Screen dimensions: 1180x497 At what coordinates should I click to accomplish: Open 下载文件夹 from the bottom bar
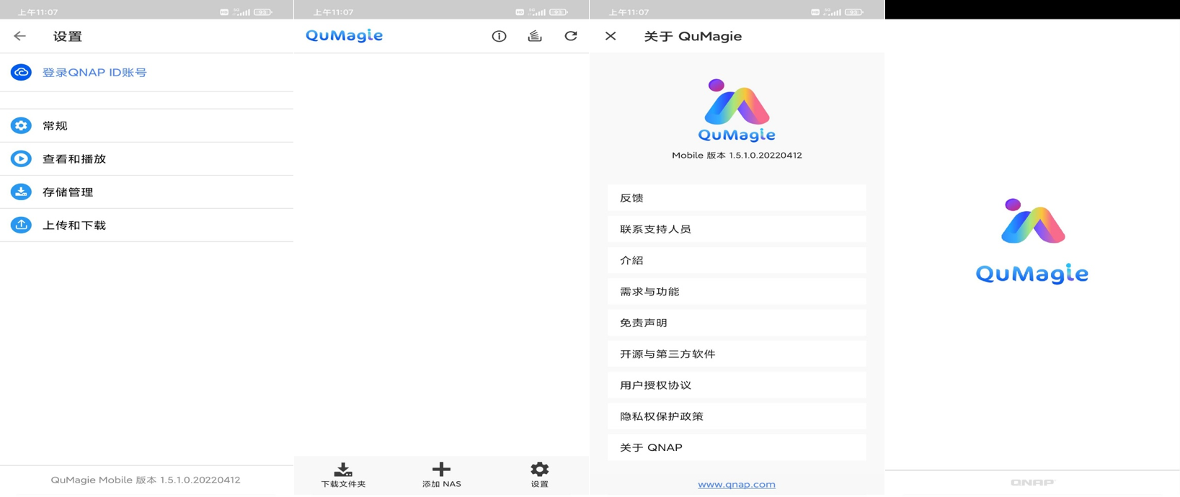click(x=343, y=475)
